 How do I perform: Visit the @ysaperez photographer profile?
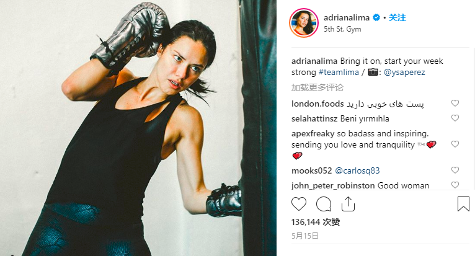(404, 73)
